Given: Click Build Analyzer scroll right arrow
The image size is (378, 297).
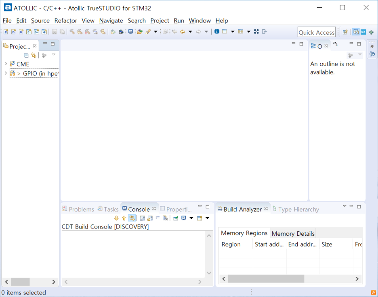Looking at the screenshot, I should [357, 279].
